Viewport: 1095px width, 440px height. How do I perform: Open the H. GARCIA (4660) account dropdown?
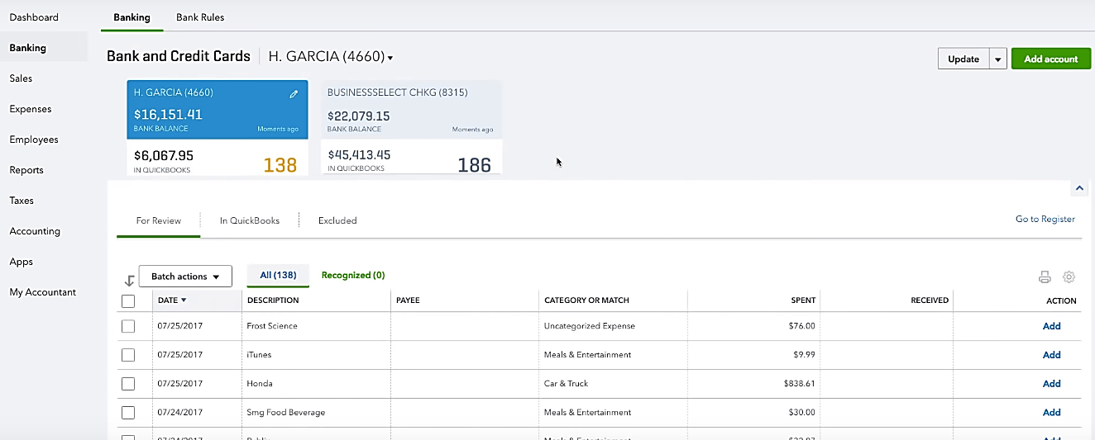(x=331, y=57)
